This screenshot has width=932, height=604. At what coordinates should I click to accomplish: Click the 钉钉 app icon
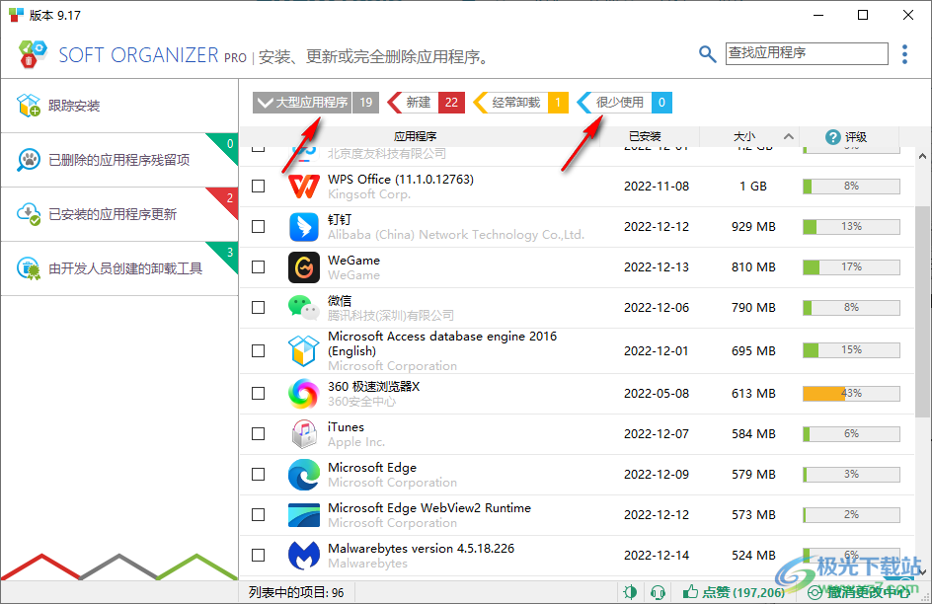click(304, 226)
